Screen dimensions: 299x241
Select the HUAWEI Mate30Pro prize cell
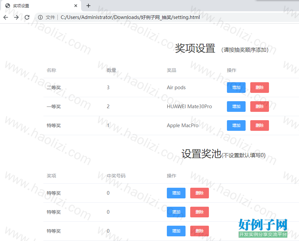pyautogui.click(x=189, y=107)
